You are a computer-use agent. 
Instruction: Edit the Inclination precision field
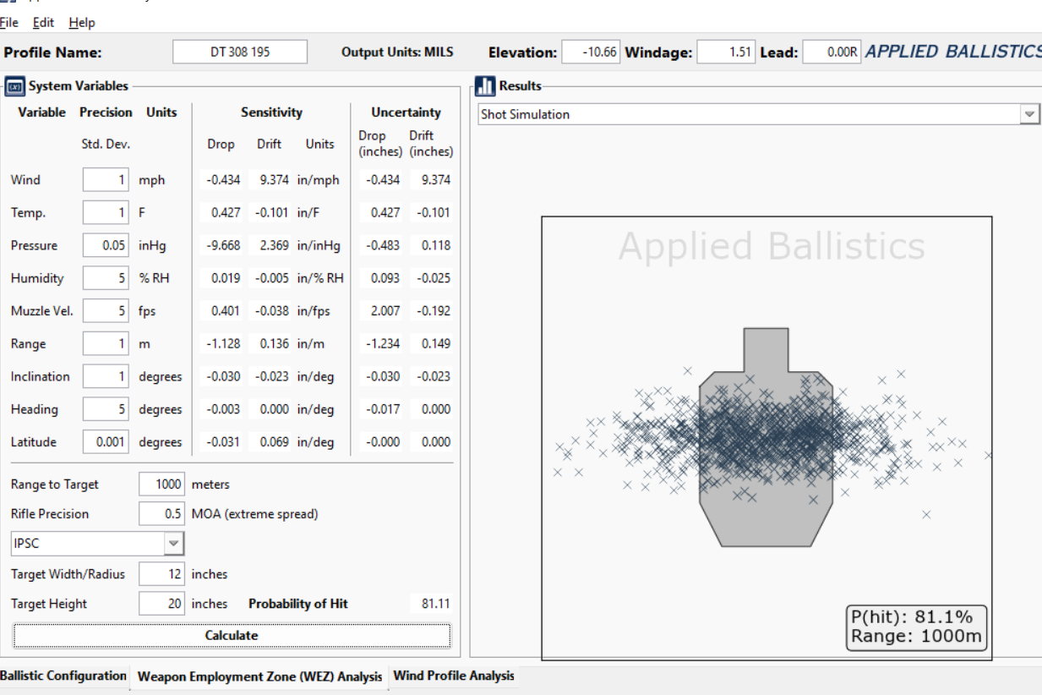[106, 376]
